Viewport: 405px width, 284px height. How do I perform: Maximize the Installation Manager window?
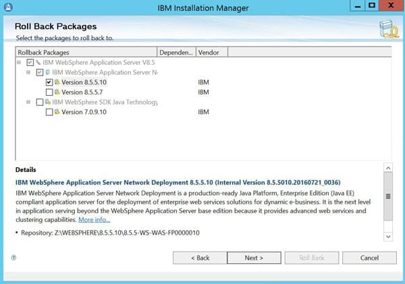point(372,5)
